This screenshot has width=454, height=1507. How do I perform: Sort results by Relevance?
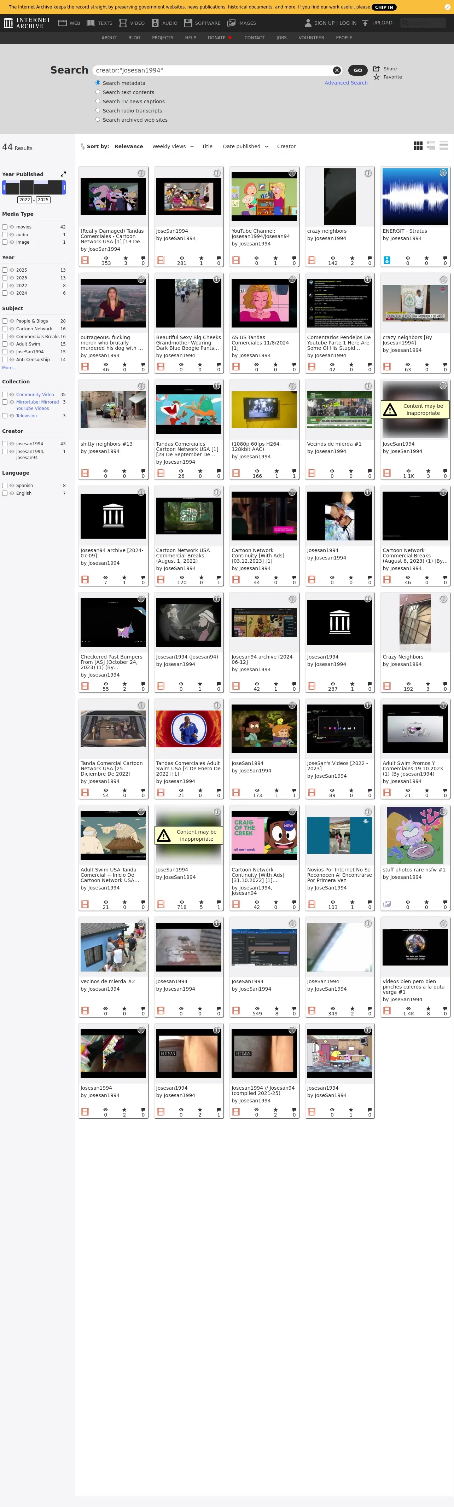[129, 146]
